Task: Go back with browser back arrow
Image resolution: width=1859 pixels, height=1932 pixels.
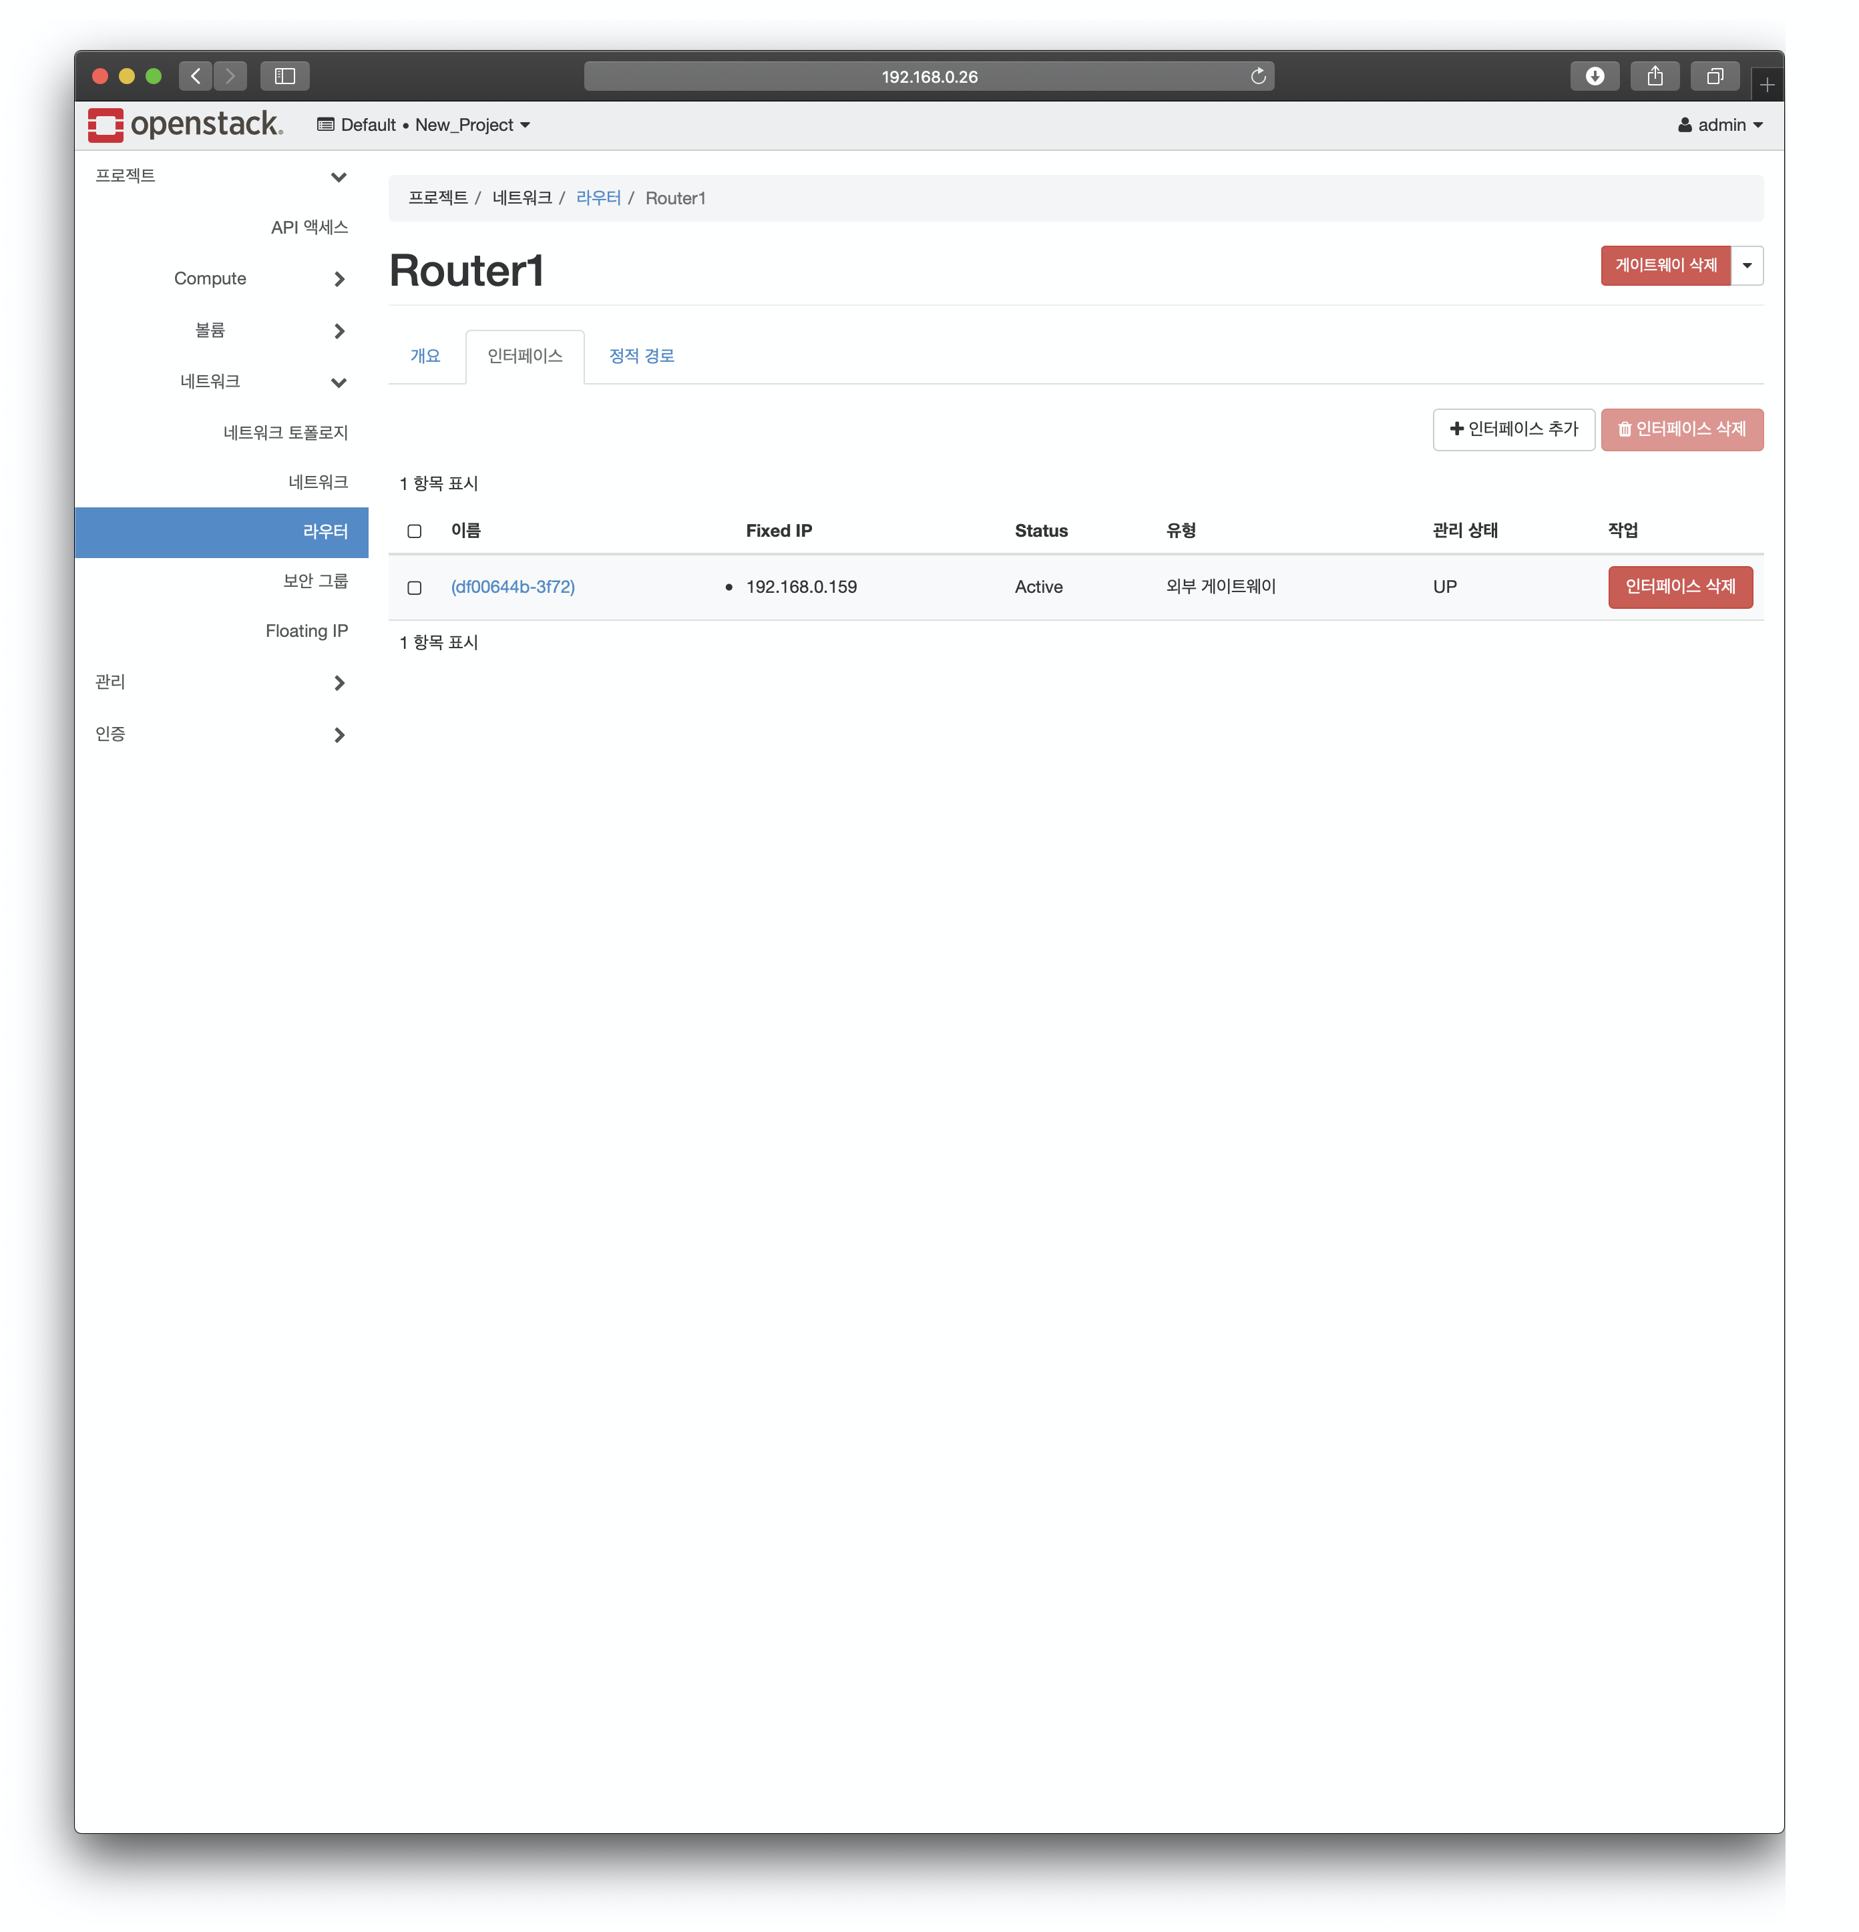Action: pos(195,77)
